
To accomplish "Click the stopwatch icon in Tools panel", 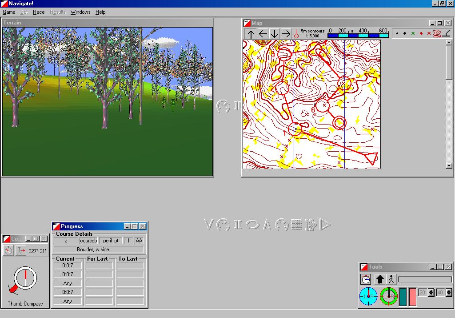I will 366,279.
